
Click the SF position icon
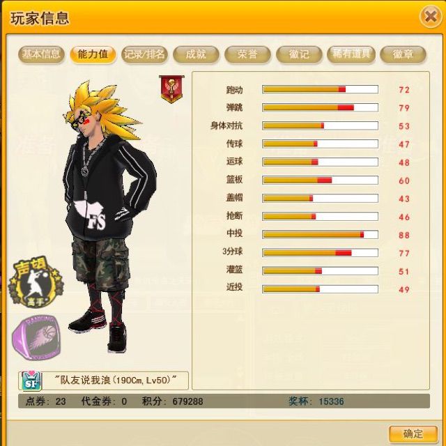31,380
